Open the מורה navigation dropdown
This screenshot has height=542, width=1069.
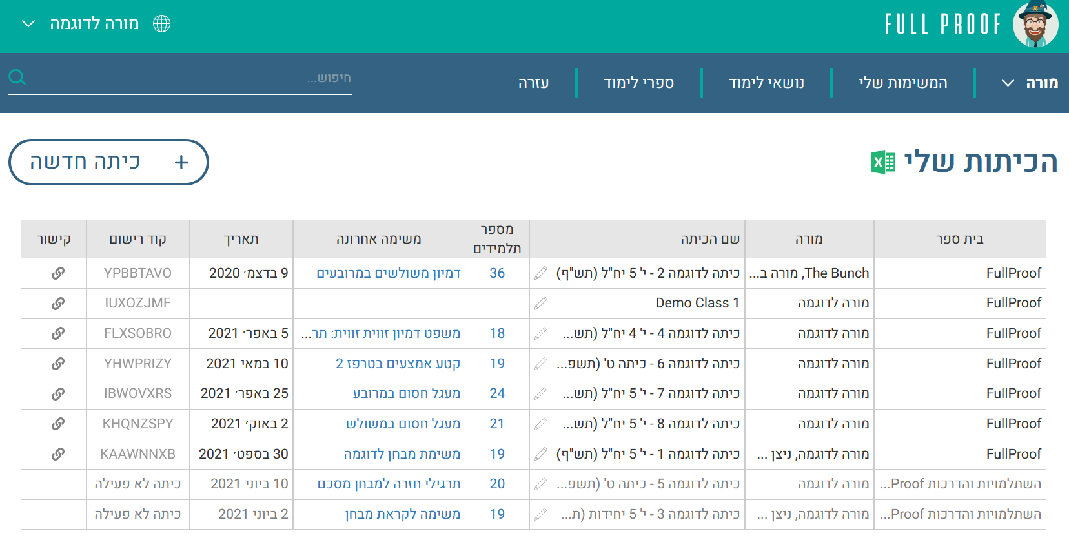(1030, 83)
